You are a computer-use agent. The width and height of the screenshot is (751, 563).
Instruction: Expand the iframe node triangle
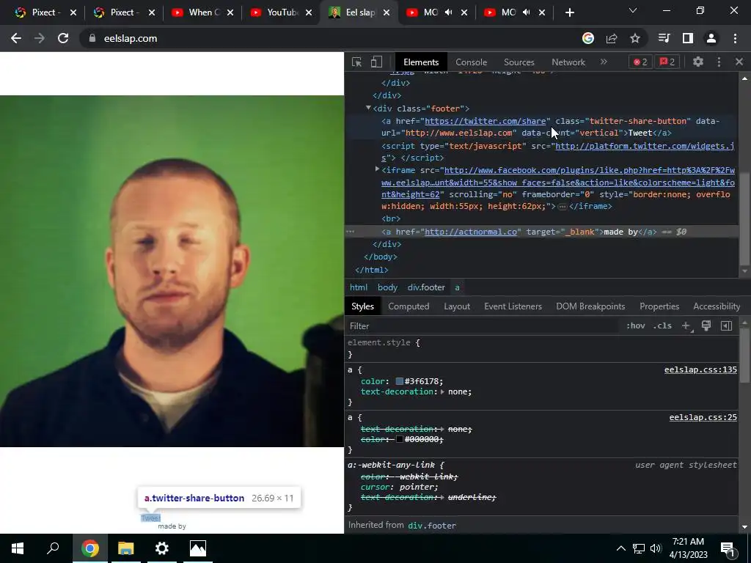[378, 169]
